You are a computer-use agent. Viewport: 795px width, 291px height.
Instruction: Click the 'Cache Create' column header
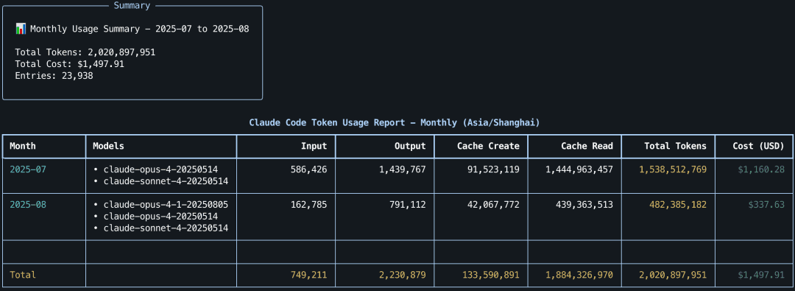(x=488, y=147)
